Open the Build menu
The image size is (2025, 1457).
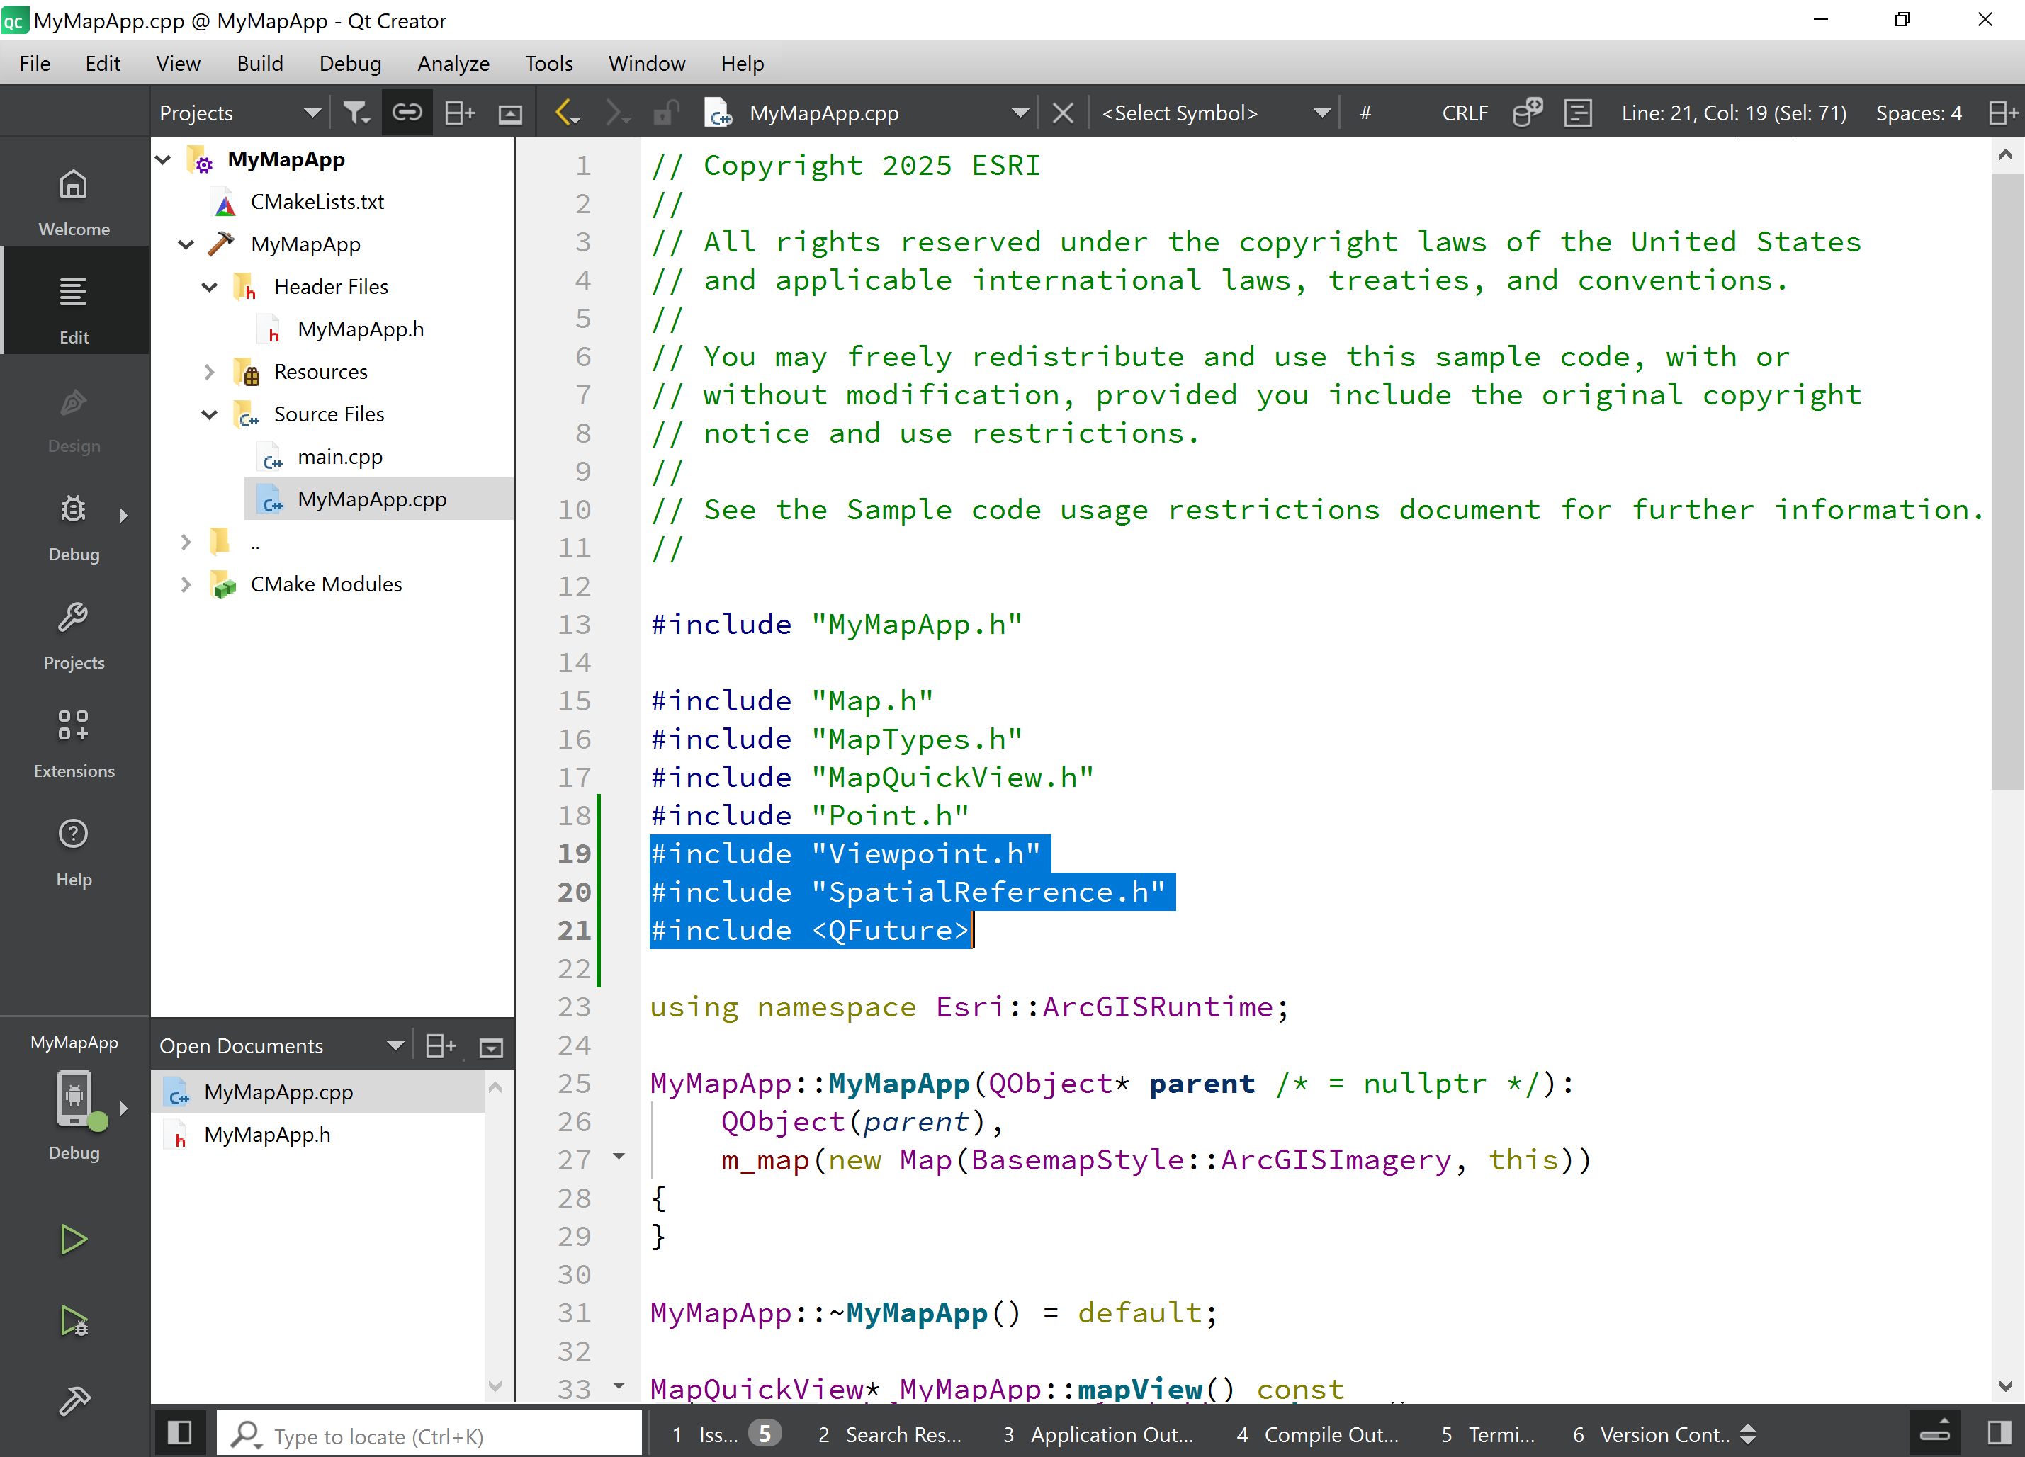259,63
